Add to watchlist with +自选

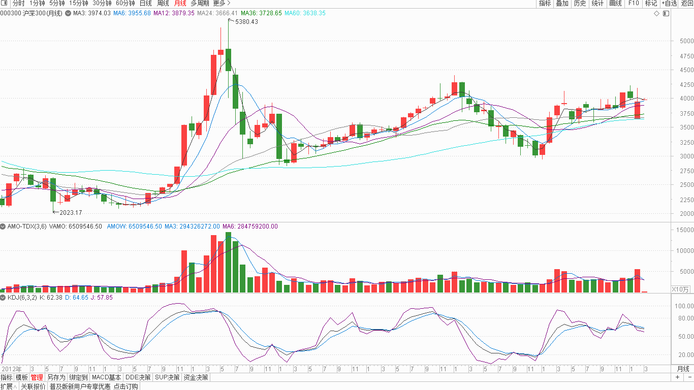669,4
